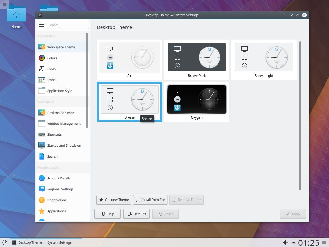Open the sidebar hamburger menu

pyautogui.click(x=42, y=25)
